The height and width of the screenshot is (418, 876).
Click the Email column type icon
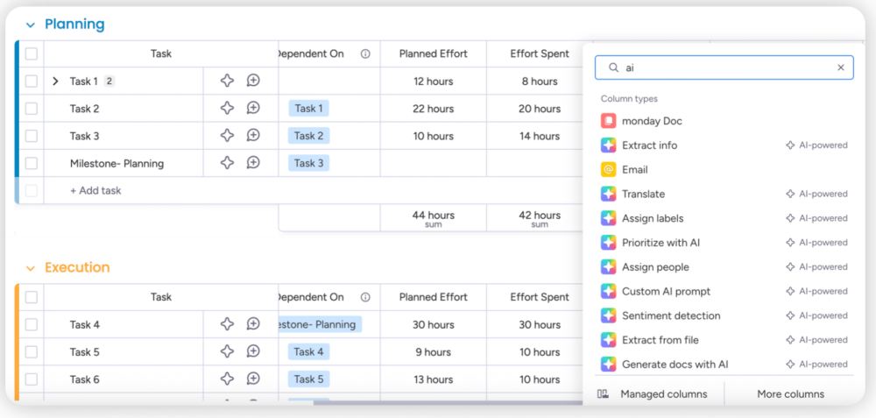[609, 170]
